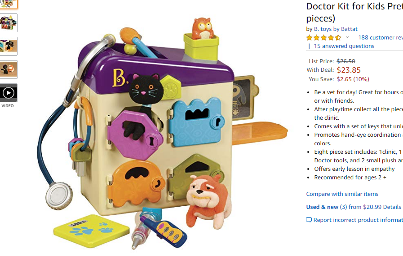
Task: Click the VIDEO label under the play thumbnail
Action: (x=8, y=106)
